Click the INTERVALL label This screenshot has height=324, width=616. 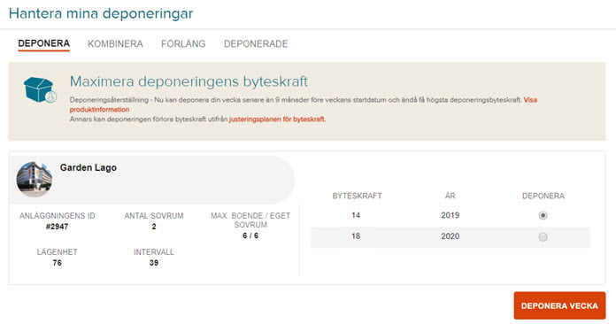click(x=154, y=252)
